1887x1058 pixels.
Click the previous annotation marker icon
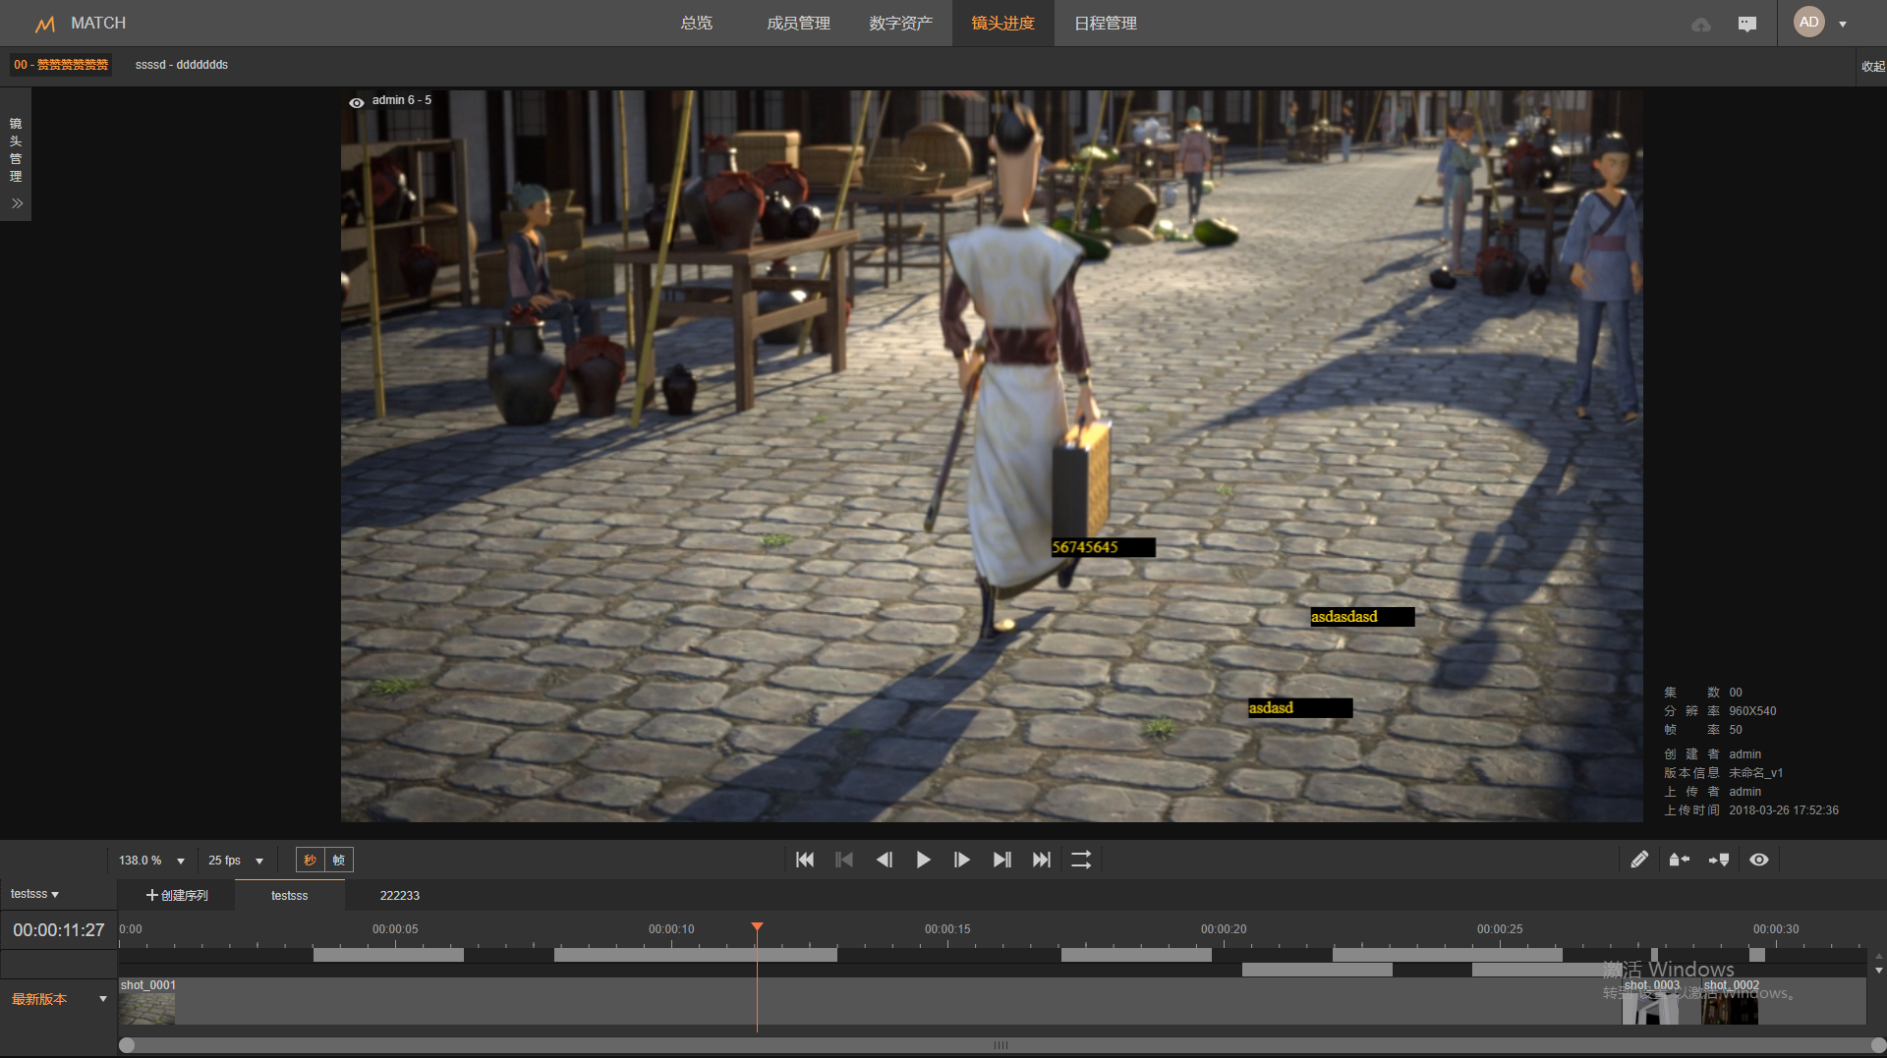1680,861
